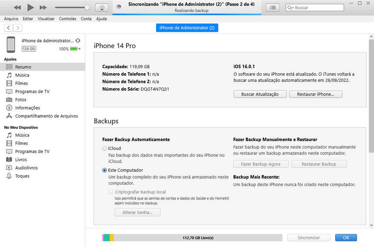Open the Controles menu
This screenshot has height=247, width=374.
coord(67,19)
